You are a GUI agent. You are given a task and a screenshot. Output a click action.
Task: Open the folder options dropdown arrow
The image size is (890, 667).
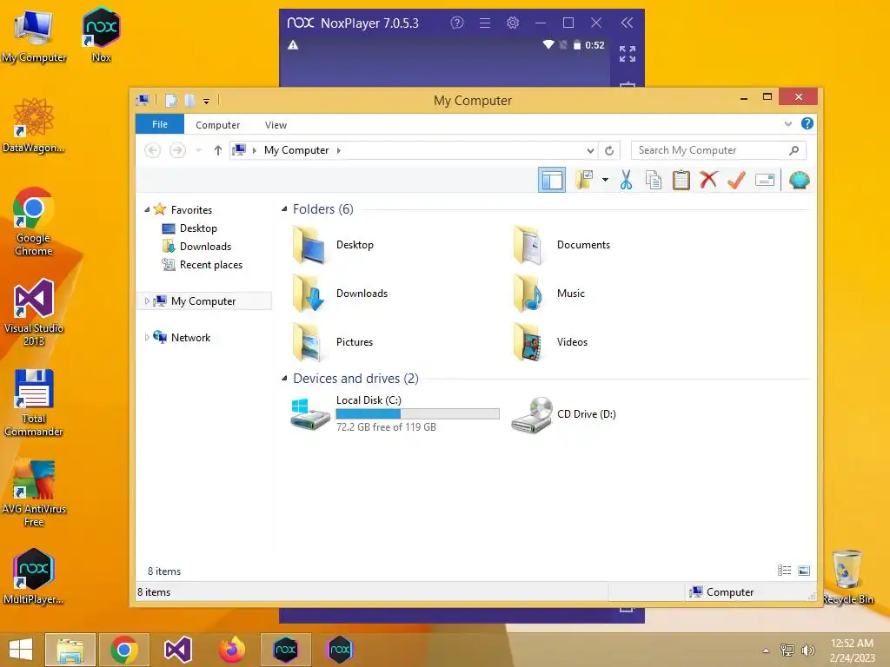605,181
